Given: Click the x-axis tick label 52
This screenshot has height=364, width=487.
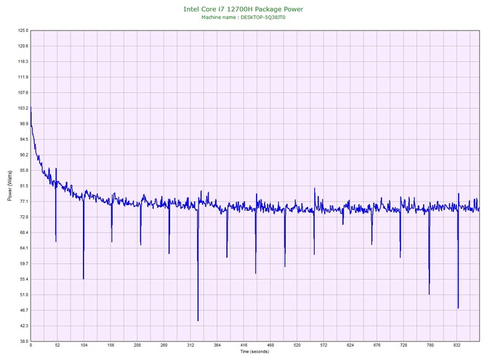Looking at the screenshot, I should pos(57,345).
